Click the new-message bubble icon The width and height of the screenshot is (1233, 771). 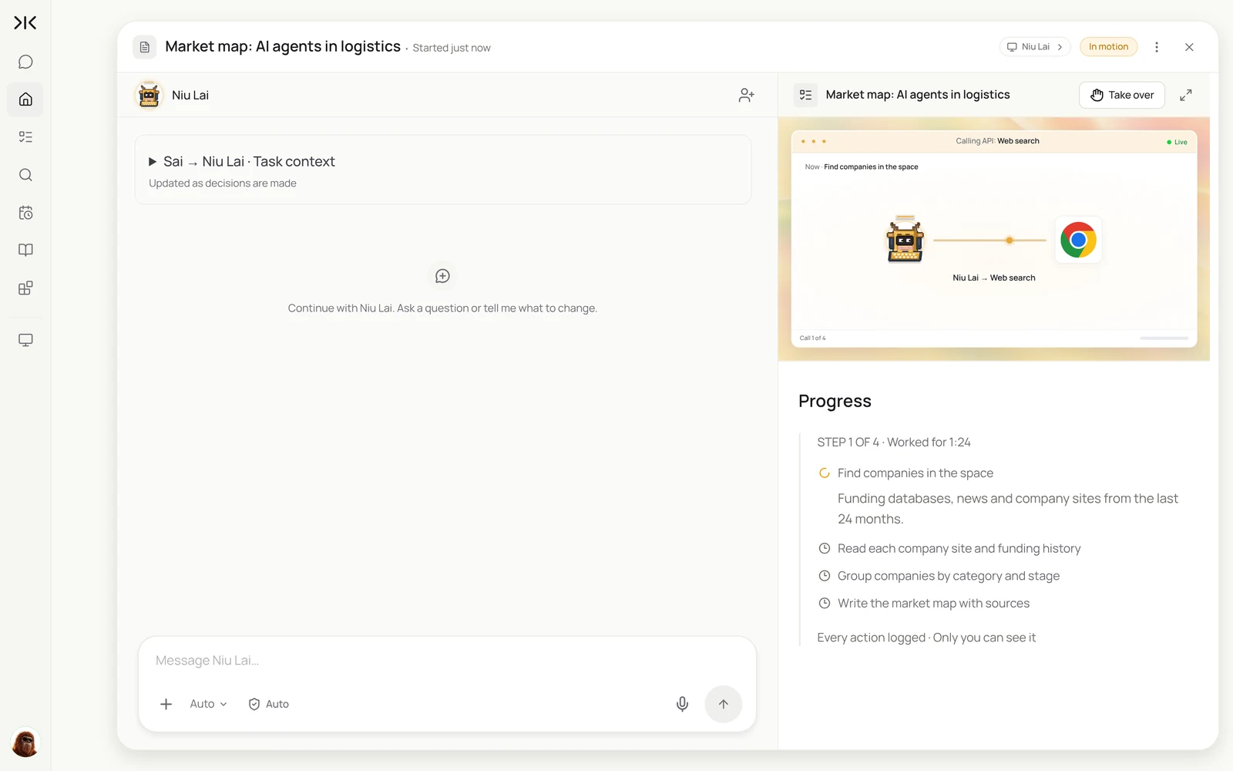[x=442, y=276]
